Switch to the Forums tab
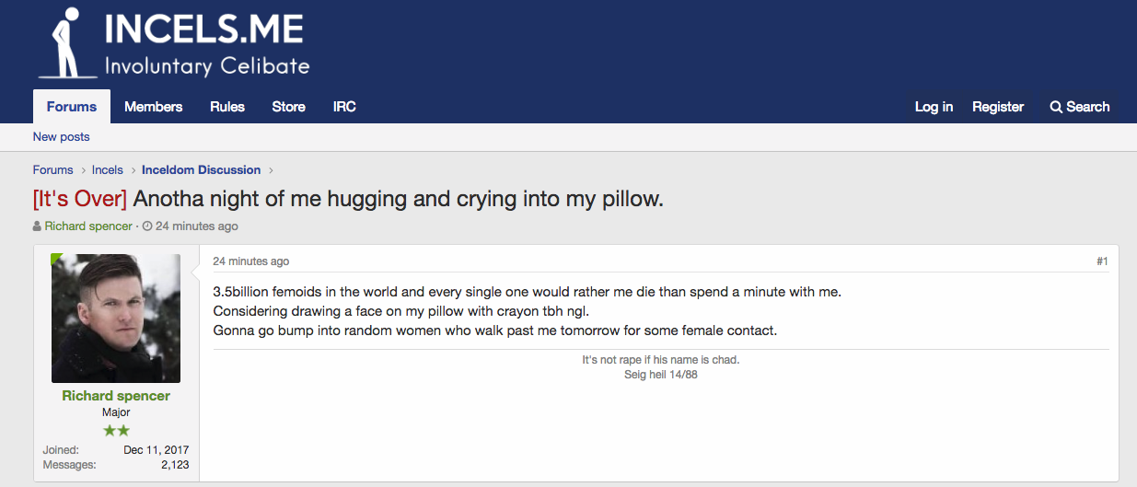 click(72, 107)
